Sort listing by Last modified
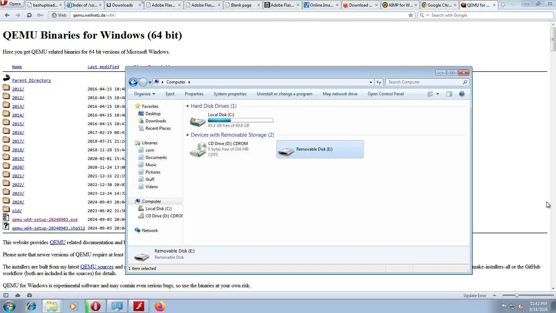This screenshot has width=556, height=313. coord(103,67)
